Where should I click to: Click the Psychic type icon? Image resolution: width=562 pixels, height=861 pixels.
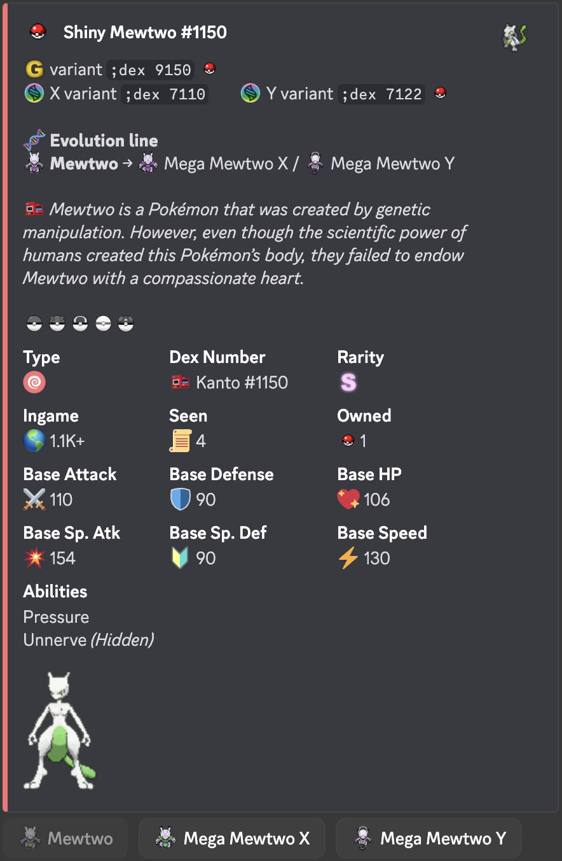[x=34, y=383]
